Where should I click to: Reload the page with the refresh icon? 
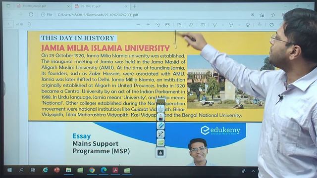31,14
